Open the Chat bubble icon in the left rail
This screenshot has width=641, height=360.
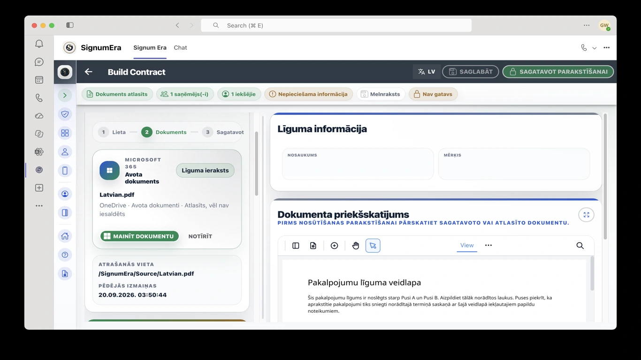(39, 62)
